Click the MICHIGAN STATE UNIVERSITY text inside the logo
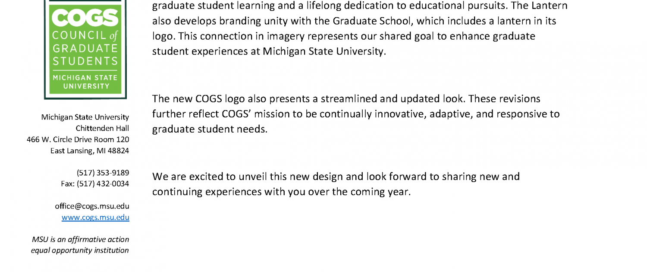This screenshot has width=647, height=272. 85,82
